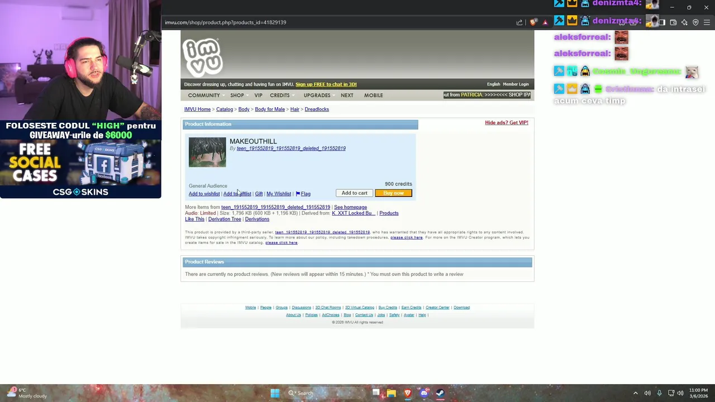This screenshot has height=402, width=715.
Task: Go to Body for Male breadcrumb
Action: click(270, 109)
